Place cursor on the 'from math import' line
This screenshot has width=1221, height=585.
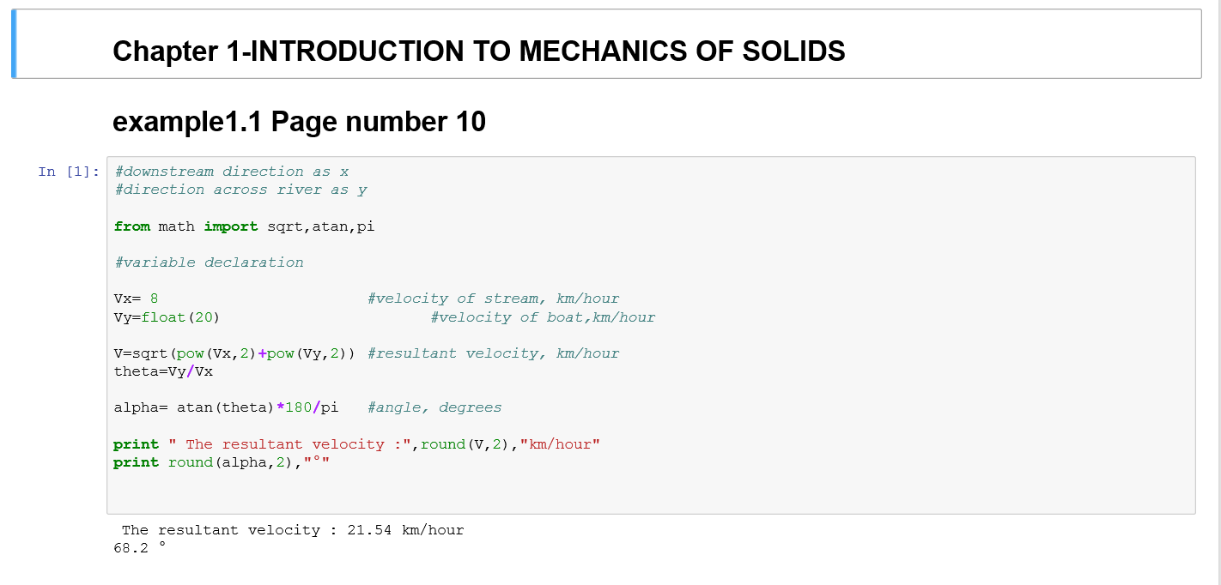point(244,226)
